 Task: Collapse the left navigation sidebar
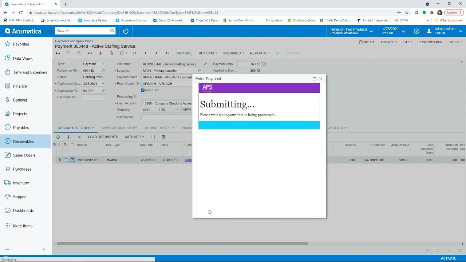coord(44,249)
